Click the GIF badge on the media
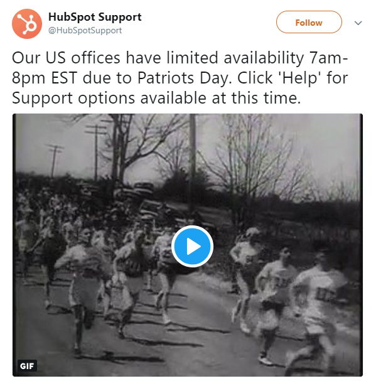376x381 pixels. [27, 365]
